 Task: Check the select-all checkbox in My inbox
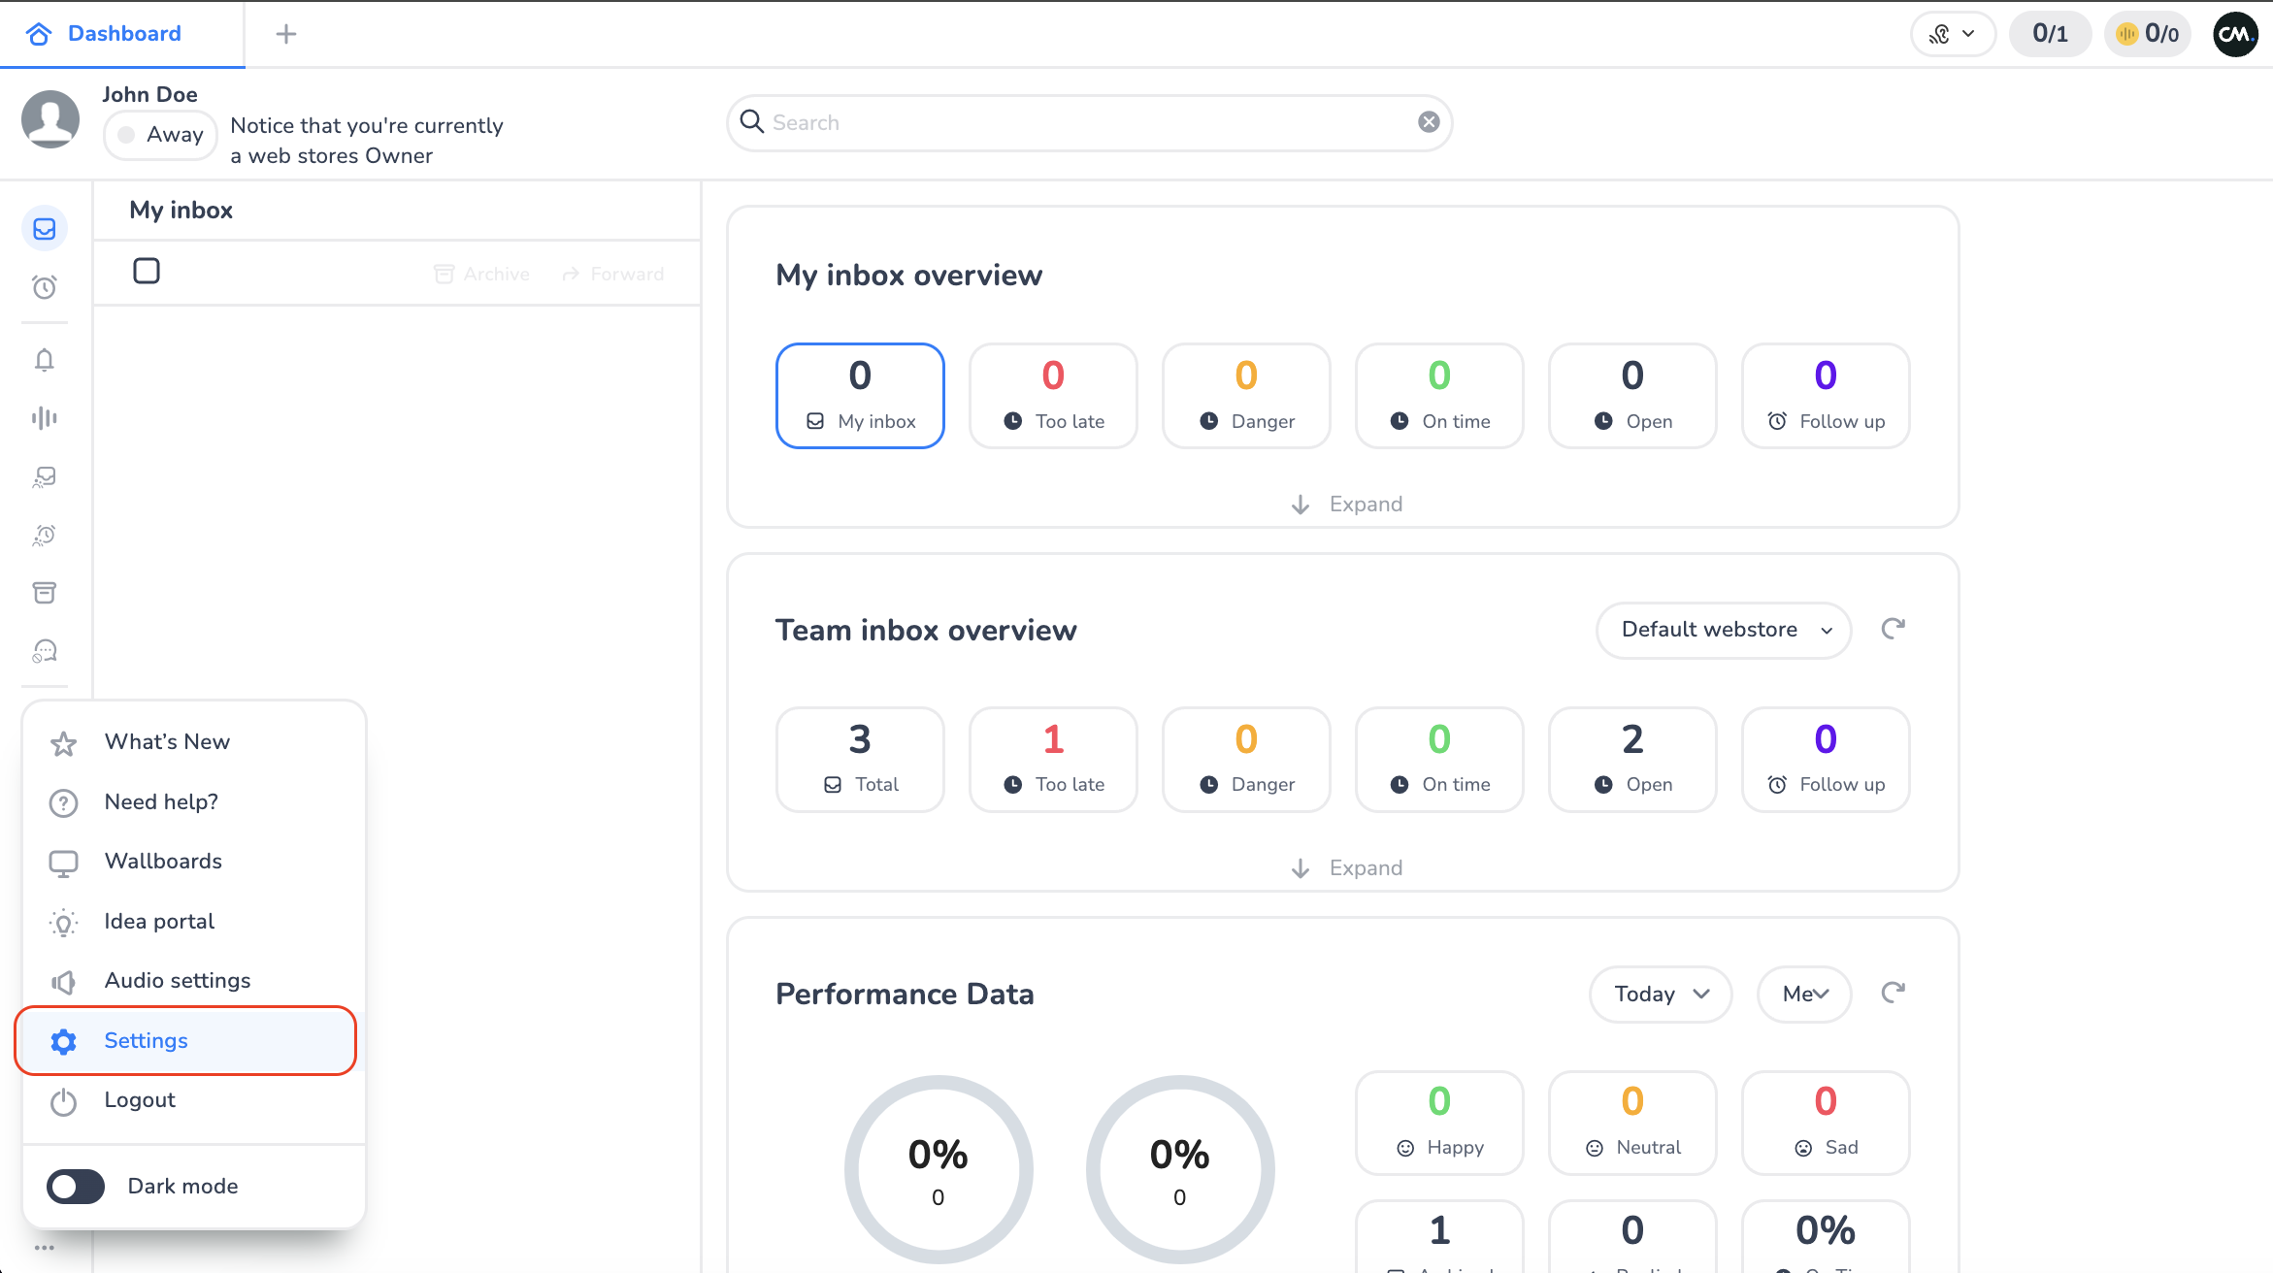point(147,271)
